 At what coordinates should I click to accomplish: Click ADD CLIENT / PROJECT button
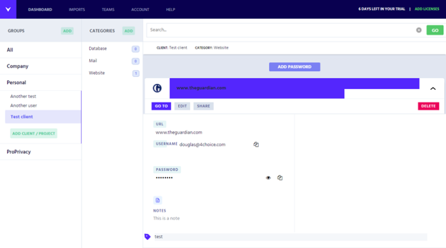click(x=34, y=133)
